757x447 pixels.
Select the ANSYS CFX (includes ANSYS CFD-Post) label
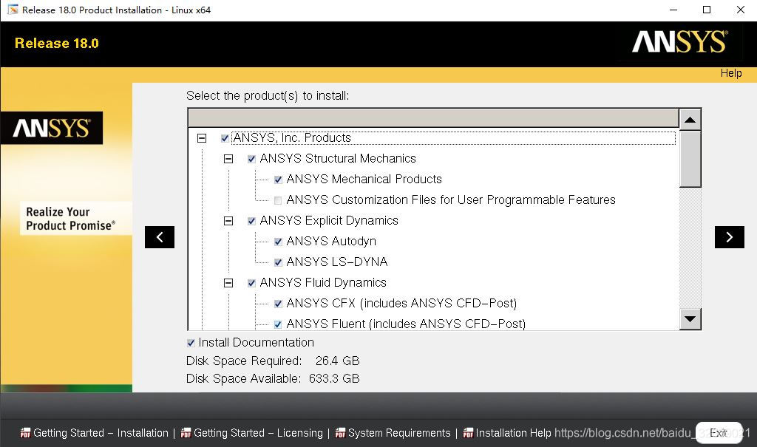point(401,304)
